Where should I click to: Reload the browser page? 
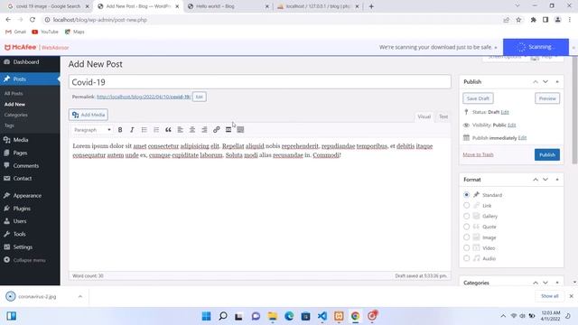point(33,20)
